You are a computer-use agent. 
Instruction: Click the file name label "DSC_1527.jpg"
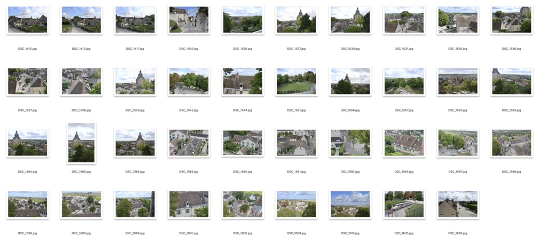pos(296,49)
